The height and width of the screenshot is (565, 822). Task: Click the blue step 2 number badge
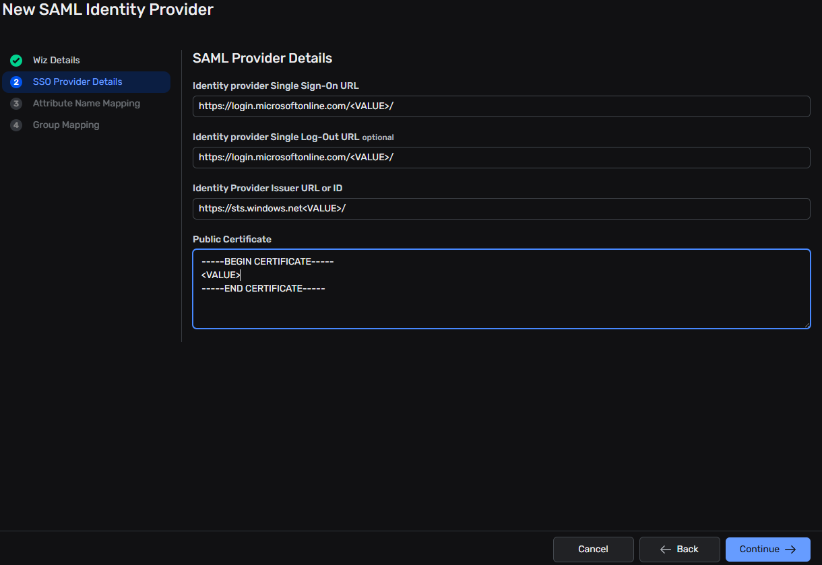point(16,82)
